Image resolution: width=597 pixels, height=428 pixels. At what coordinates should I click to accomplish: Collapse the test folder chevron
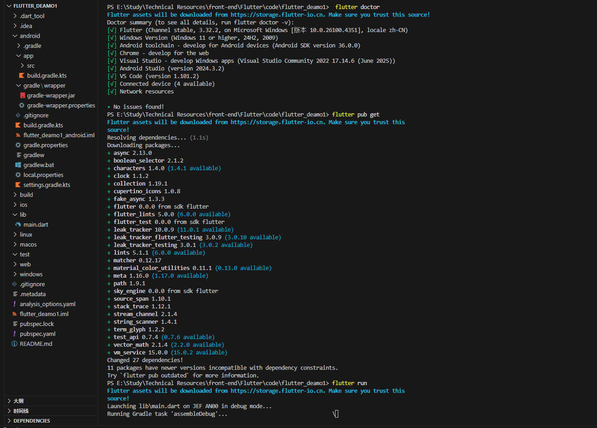pyautogui.click(x=15, y=254)
